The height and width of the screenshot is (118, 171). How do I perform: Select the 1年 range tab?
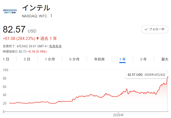tap(122, 59)
